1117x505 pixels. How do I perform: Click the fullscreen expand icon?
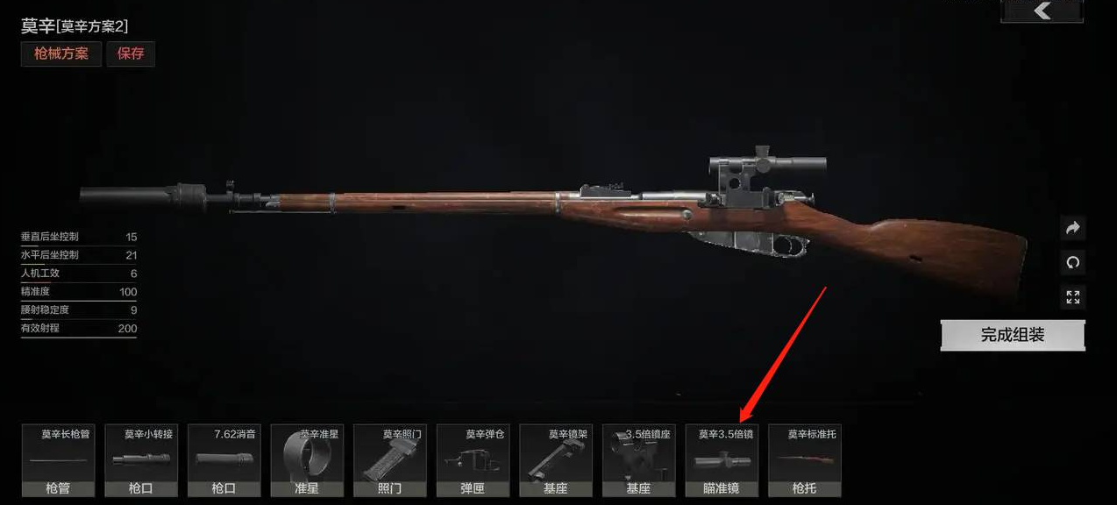coord(1072,296)
